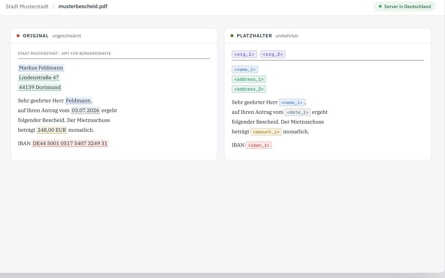Click highlighted name Markus Feldmann
Screen dimensions: 445x278
point(41,68)
